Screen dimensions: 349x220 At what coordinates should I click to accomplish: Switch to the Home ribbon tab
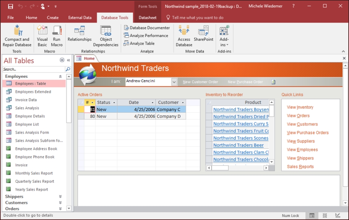31,18
